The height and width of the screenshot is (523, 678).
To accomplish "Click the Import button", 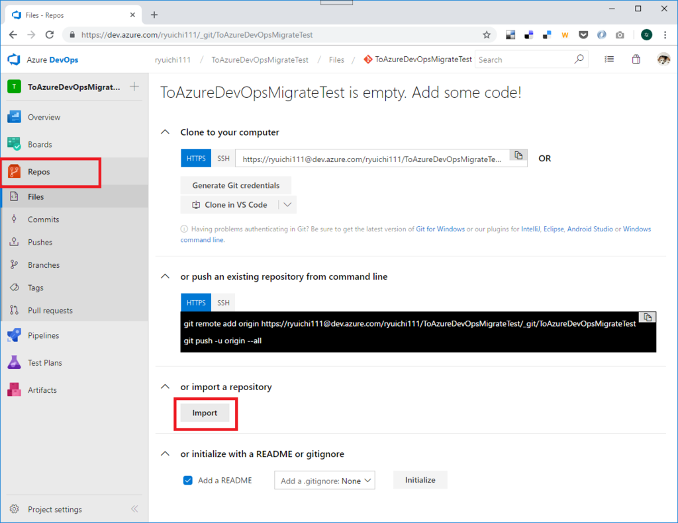I will [205, 413].
